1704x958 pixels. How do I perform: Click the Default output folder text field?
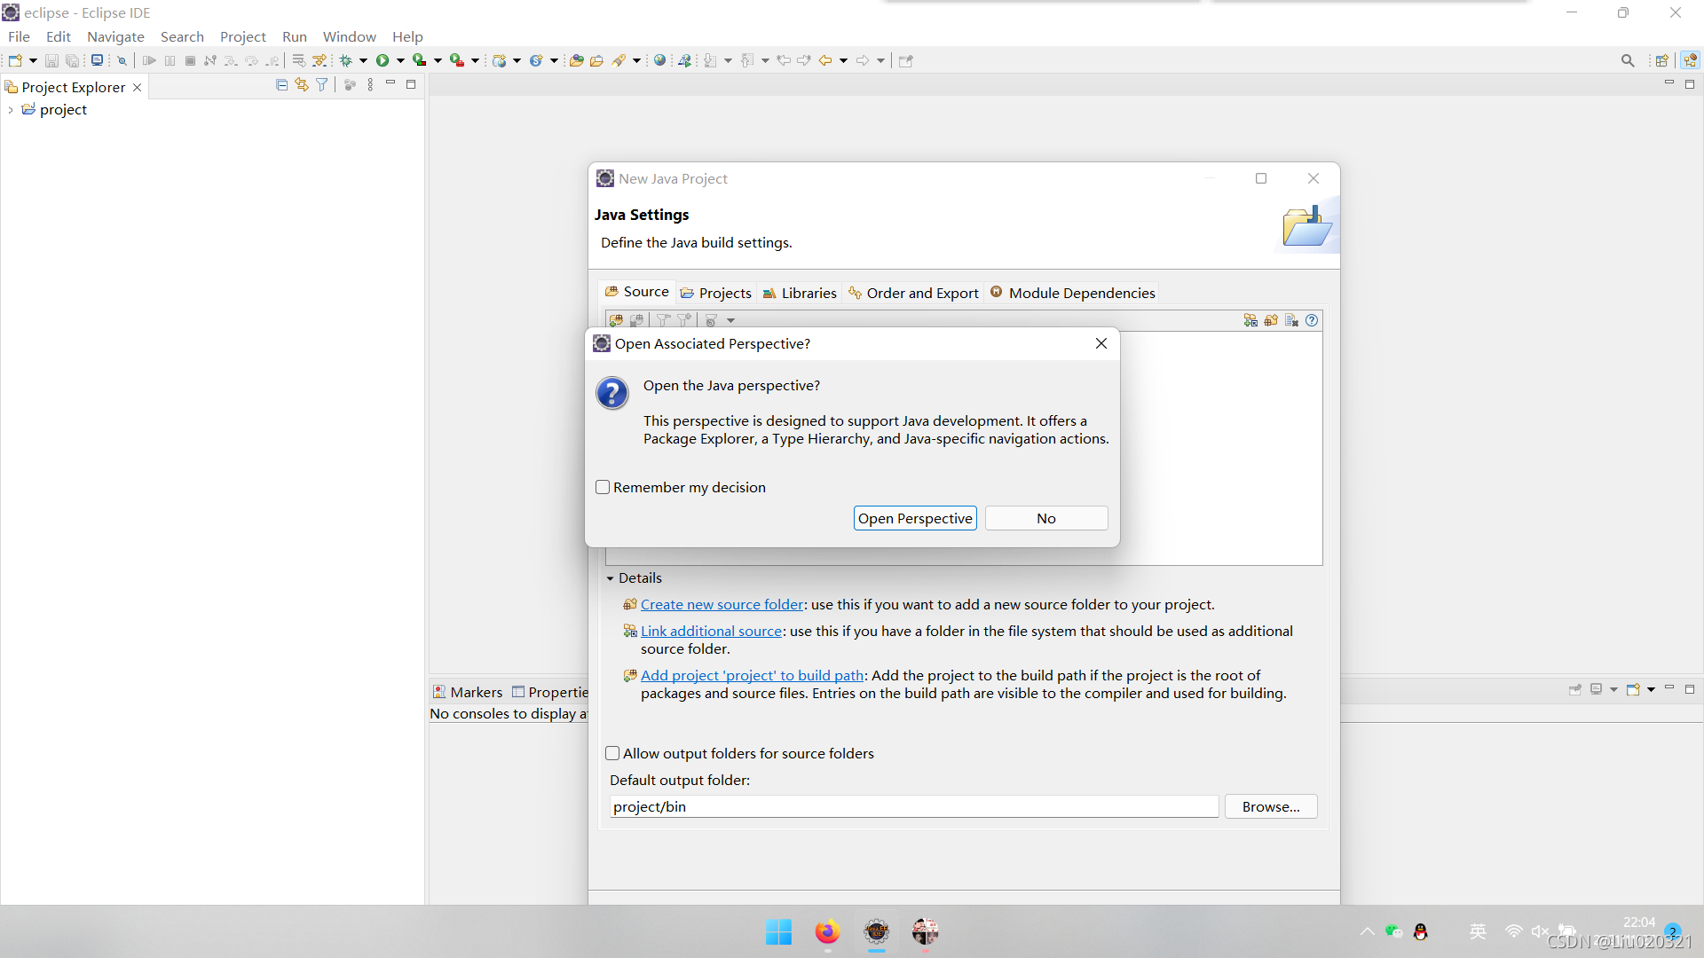pyautogui.click(x=913, y=806)
